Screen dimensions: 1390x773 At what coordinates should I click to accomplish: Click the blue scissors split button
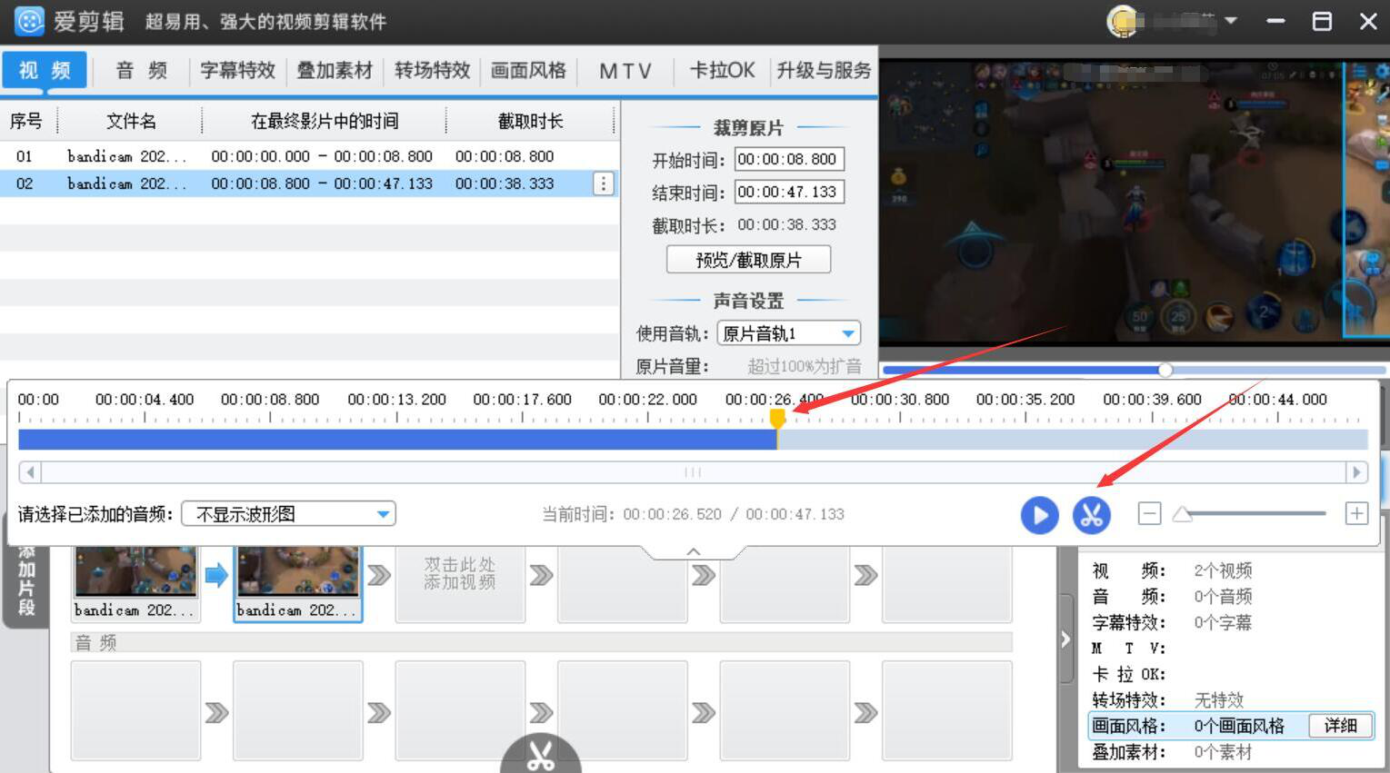(x=1092, y=515)
